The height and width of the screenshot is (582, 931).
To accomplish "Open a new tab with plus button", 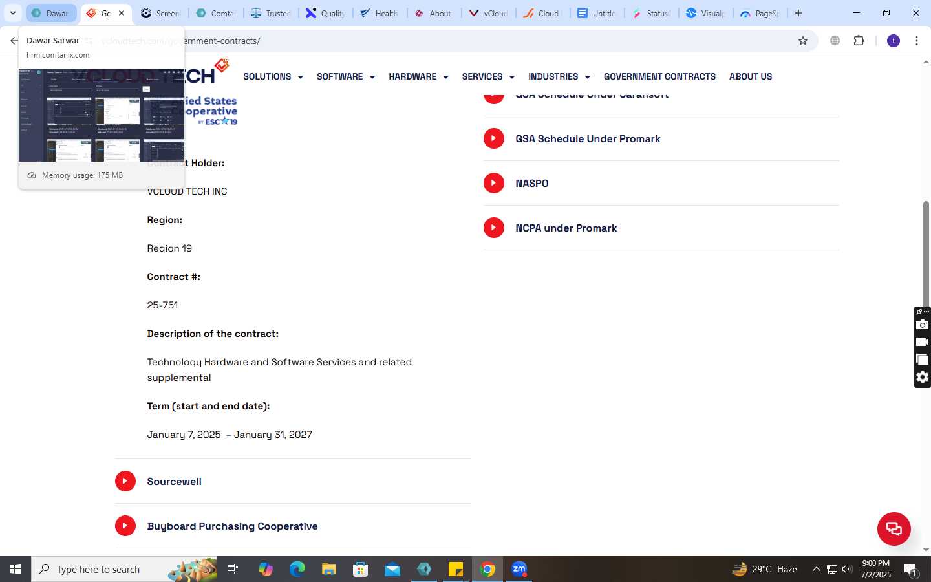I will point(798,13).
